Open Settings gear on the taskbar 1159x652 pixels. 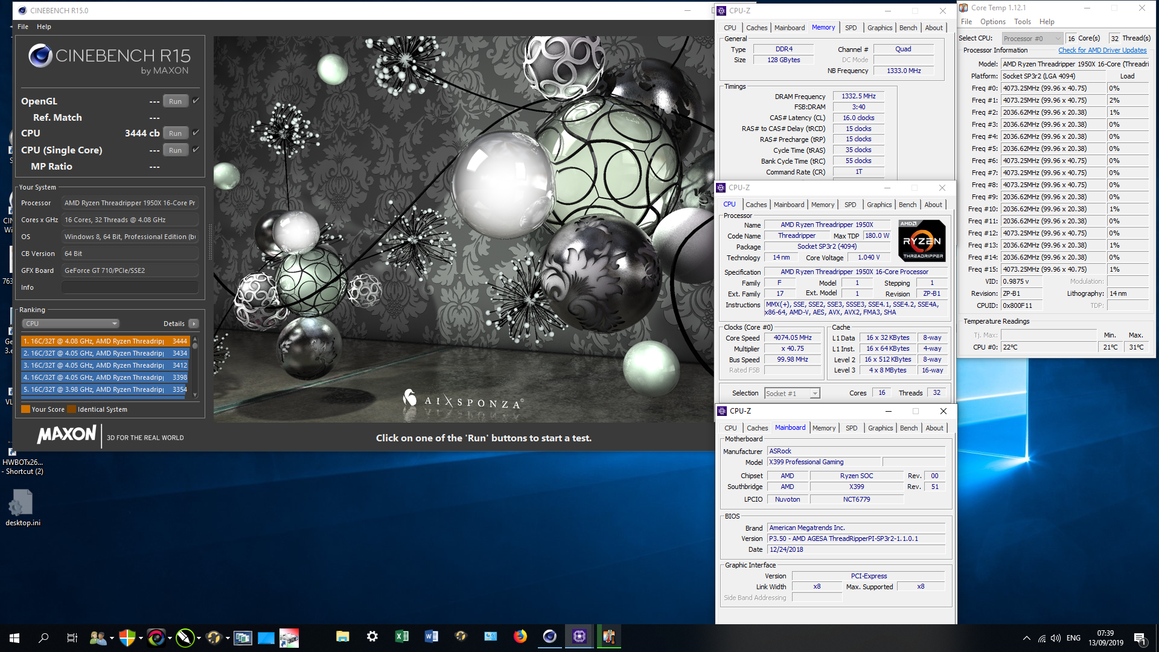tap(372, 636)
